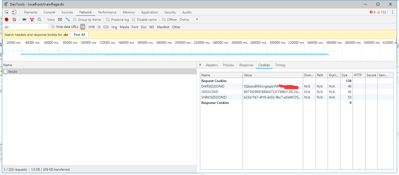Enable Preserve log checkbox
The height and width of the screenshot is (175, 399).
coord(108,20)
